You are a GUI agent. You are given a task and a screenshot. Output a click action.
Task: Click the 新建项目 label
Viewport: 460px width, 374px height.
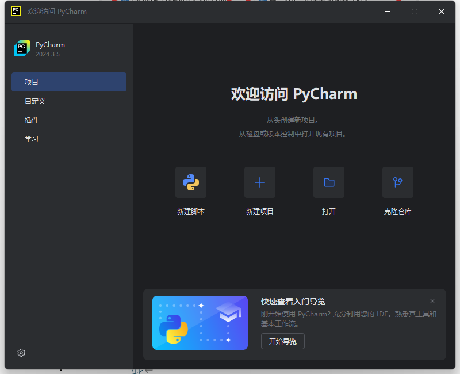(260, 212)
